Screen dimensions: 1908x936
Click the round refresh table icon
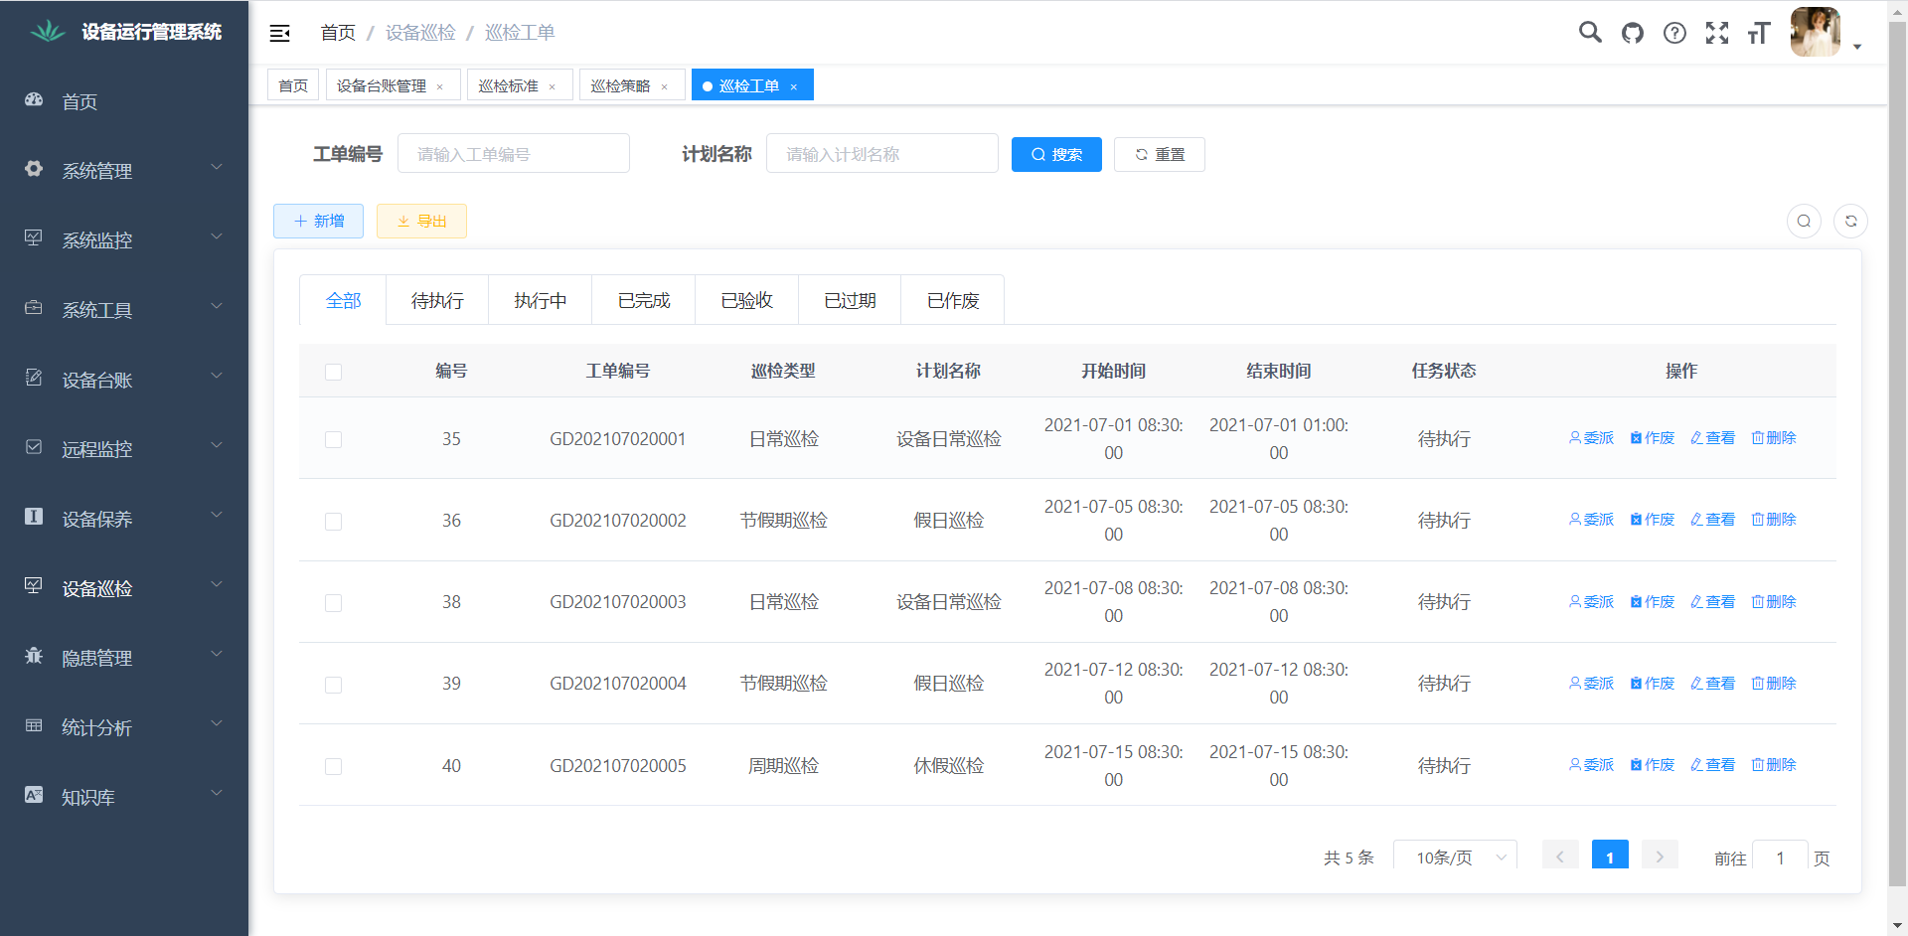[x=1850, y=221]
